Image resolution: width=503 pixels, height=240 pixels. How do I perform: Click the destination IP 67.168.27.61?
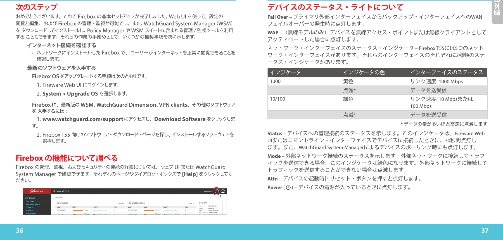point(132,210)
